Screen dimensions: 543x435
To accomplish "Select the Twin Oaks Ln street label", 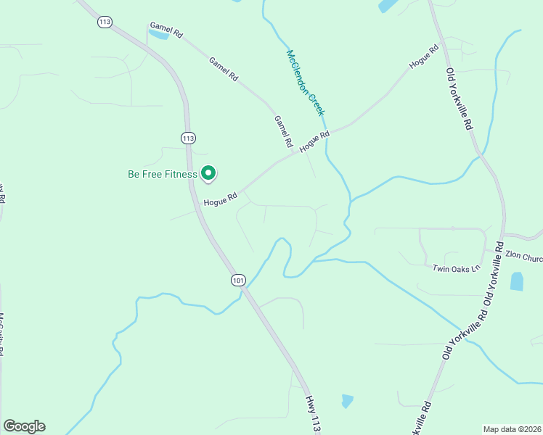I will (x=457, y=269).
